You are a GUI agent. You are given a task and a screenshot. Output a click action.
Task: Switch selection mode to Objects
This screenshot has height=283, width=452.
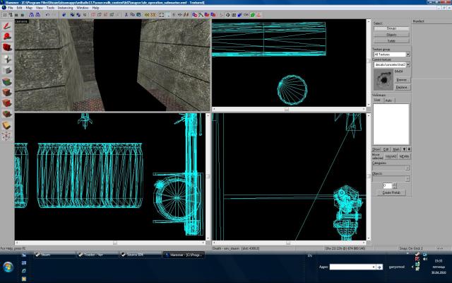tap(391, 34)
